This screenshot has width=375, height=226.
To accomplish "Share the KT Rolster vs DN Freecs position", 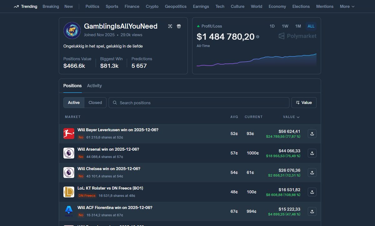I will pyautogui.click(x=312, y=192).
